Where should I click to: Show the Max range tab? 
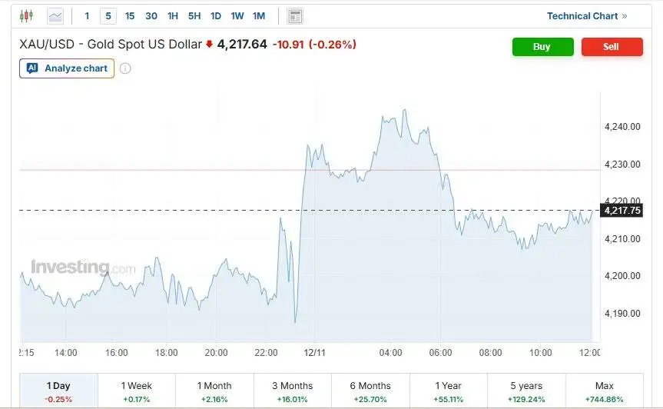pos(605,391)
